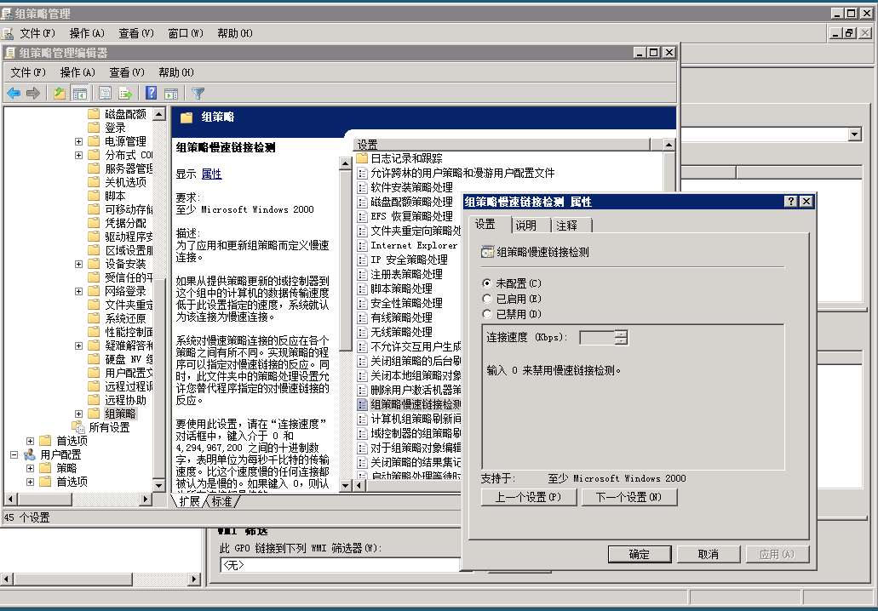Click the 属性 link in description pane

click(212, 174)
